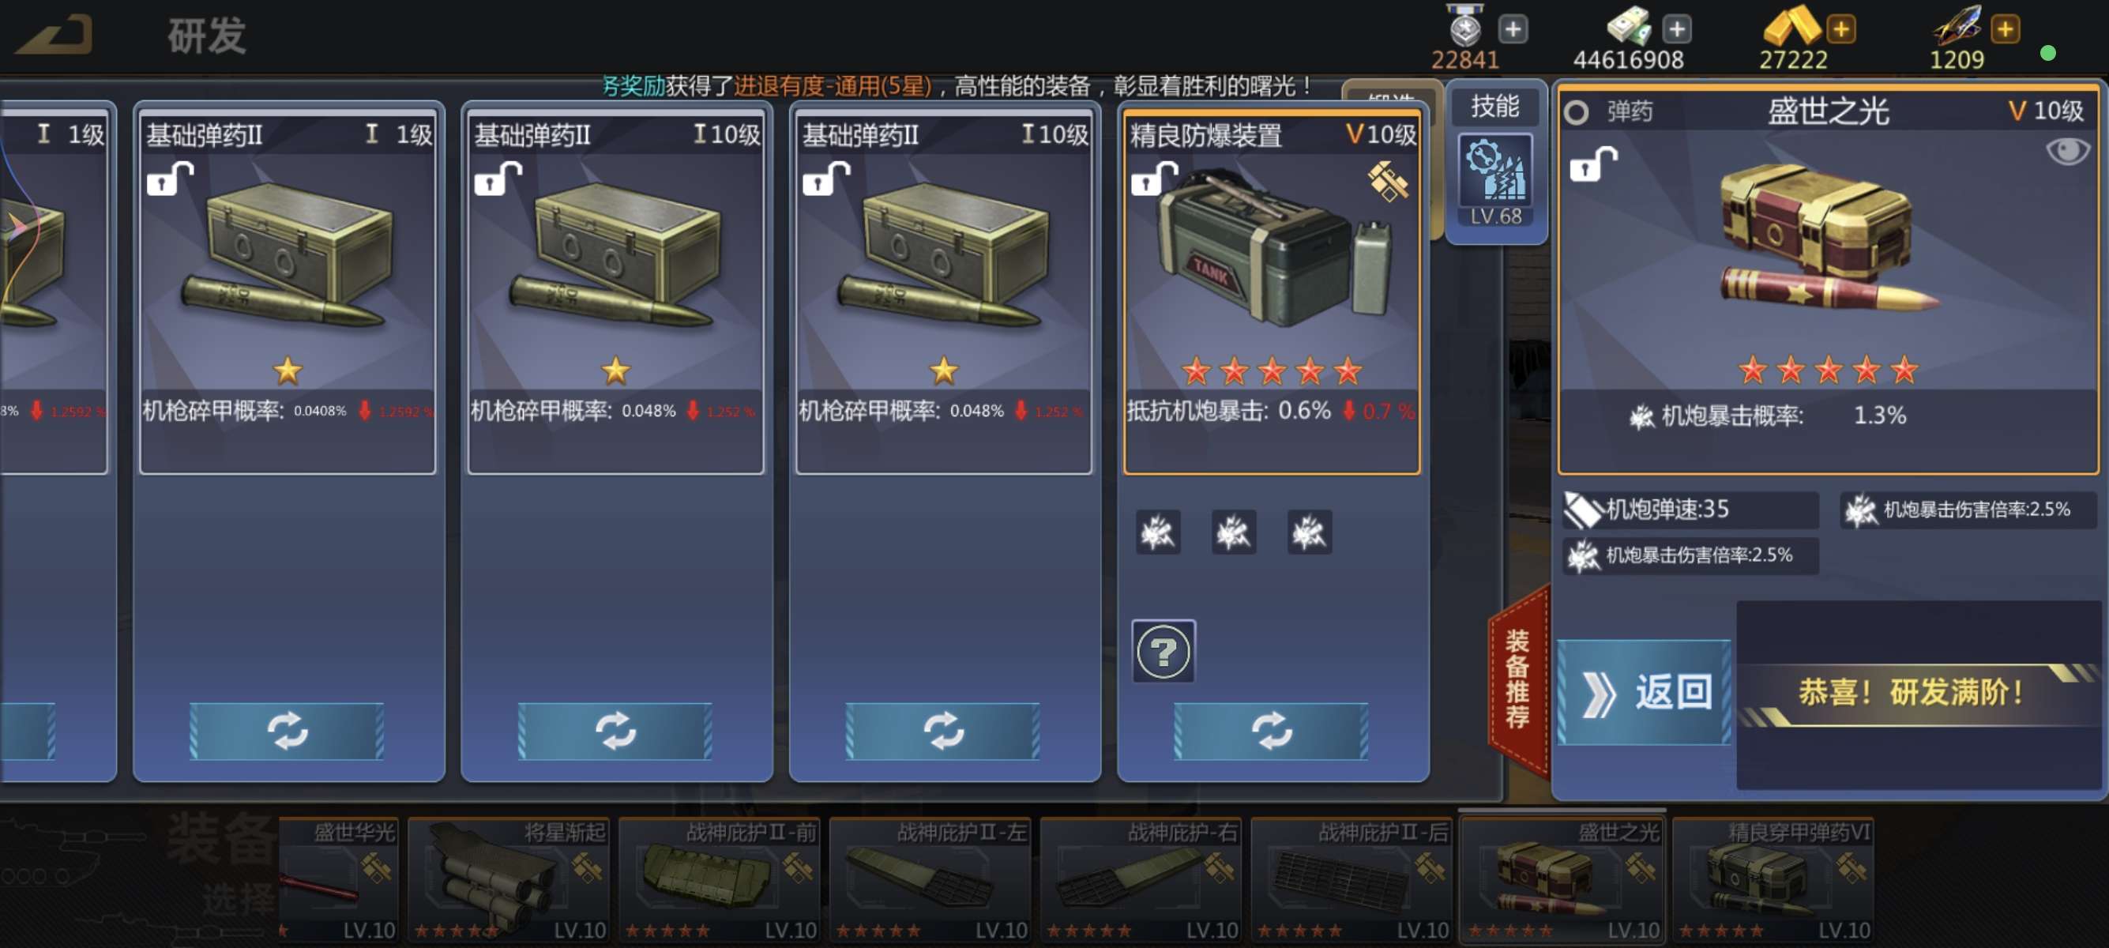Toggle the eye icon on 盛世之光 panel
2109x948 pixels.
2067,152
